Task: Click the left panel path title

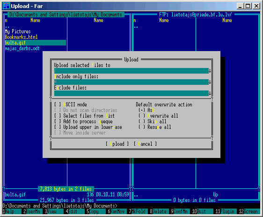Action: coord(66,15)
